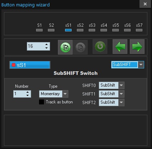Select the highlighted sS1 indicator
152x149 pixels.
coord(68,30)
